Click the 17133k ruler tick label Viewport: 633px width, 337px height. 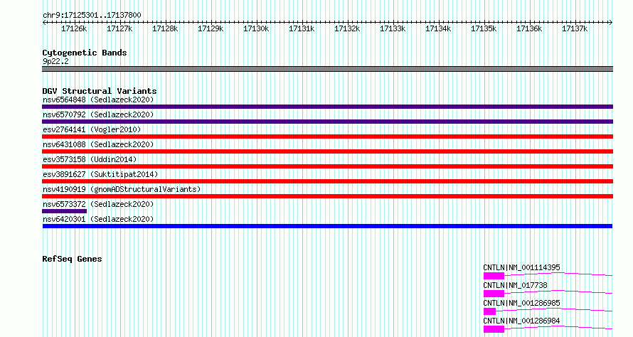(x=393, y=28)
